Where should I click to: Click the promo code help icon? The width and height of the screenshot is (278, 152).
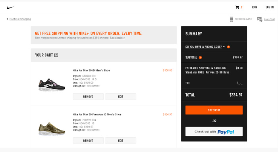(228, 47)
